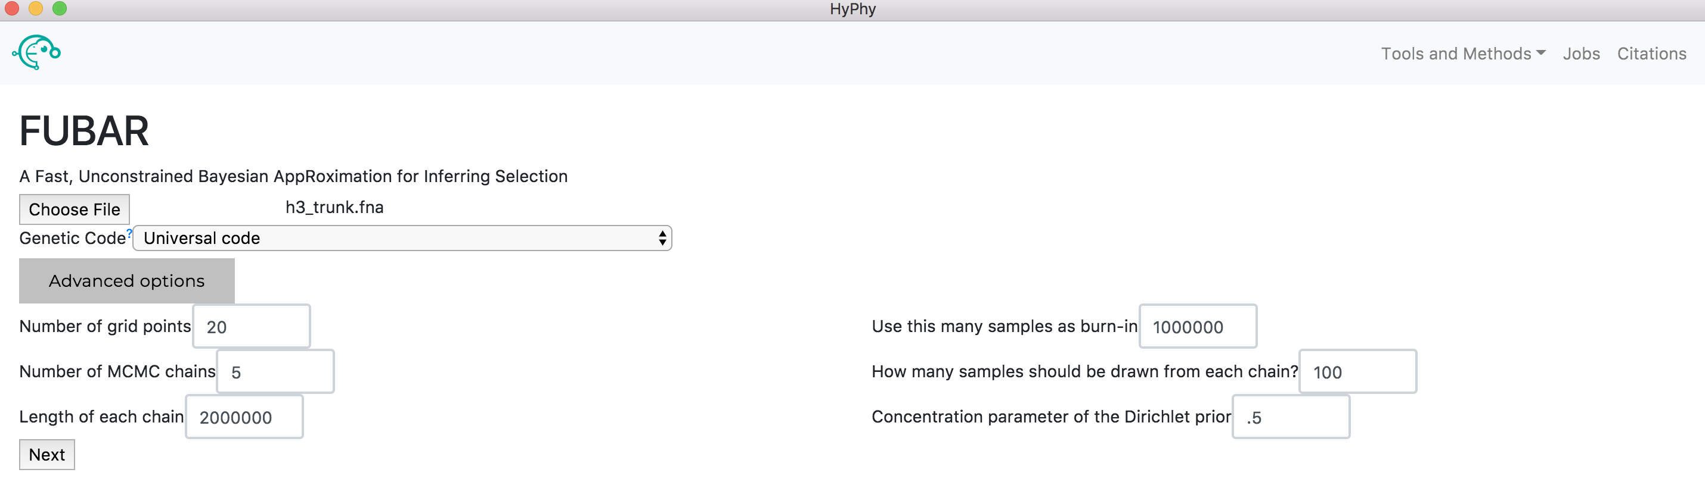This screenshot has width=1705, height=482.
Task: Click the Choose File button
Action: pos(74,209)
